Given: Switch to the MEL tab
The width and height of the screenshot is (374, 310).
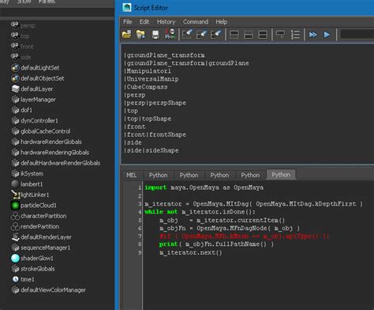Looking at the screenshot, I should pyautogui.click(x=131, y=175).
